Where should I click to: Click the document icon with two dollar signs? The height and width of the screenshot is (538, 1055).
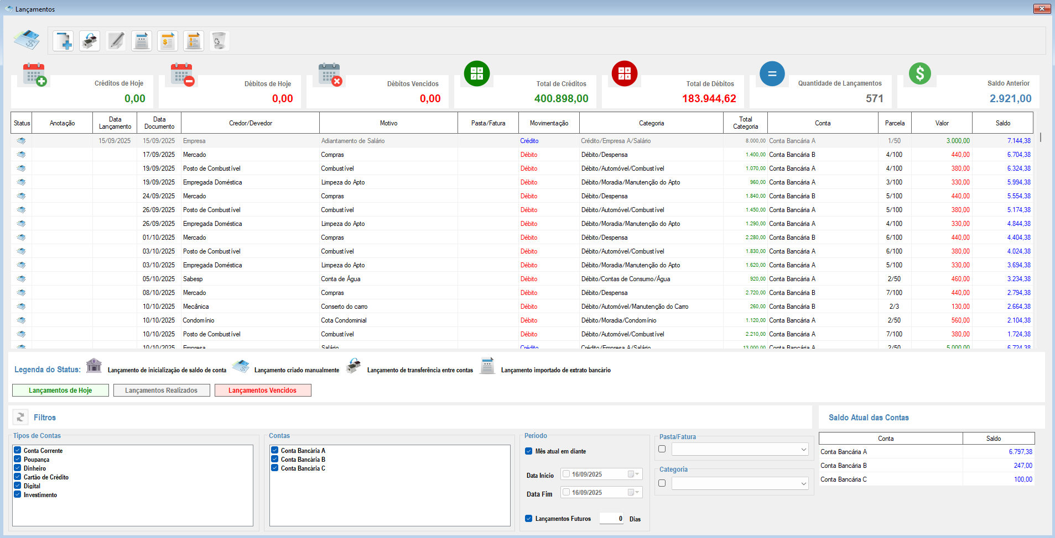[194, 41]
